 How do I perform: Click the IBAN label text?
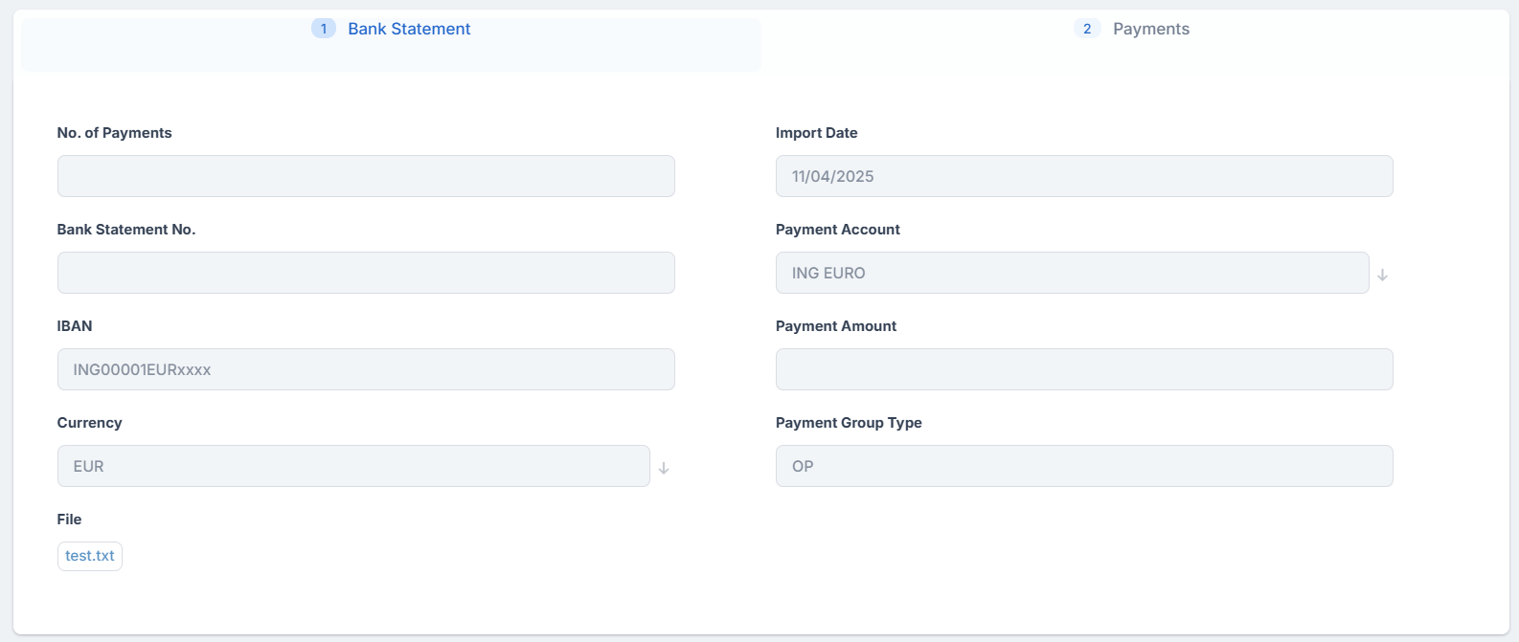pos(75,326)
